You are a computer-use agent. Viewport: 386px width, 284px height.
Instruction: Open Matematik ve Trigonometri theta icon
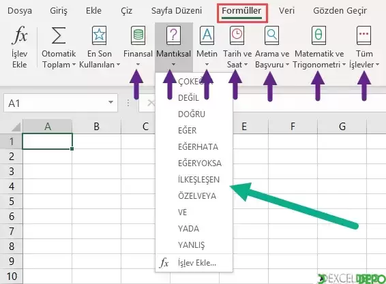point(318,35)
